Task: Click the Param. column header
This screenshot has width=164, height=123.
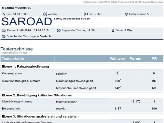Action: point(136,59)
